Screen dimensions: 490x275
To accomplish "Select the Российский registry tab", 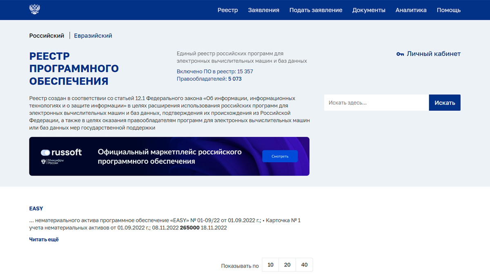I will pyautogui.click(x=47, y=35).
